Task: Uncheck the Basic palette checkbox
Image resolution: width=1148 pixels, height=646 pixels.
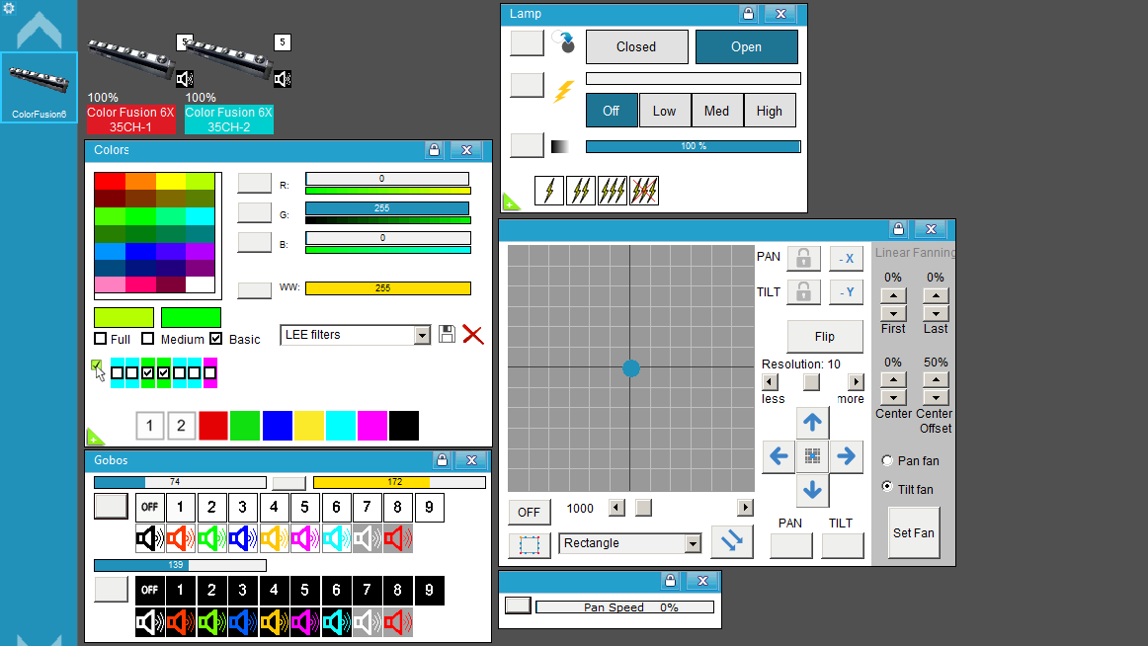Action: 215,339
